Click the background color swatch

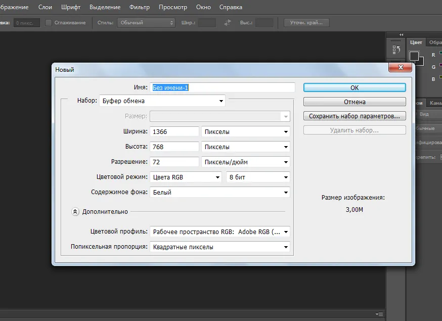421,62
